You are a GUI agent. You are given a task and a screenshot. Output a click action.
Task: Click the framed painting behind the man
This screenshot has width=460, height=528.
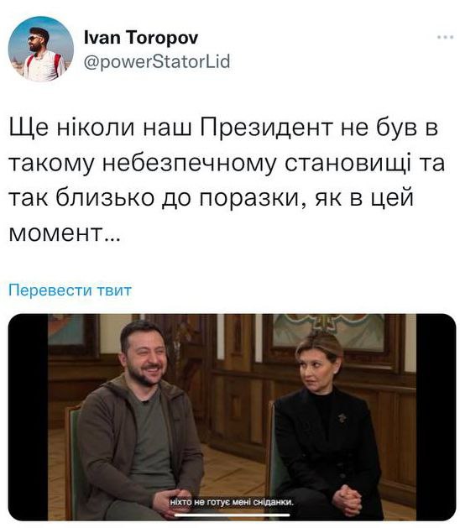(x=71, y=333)
